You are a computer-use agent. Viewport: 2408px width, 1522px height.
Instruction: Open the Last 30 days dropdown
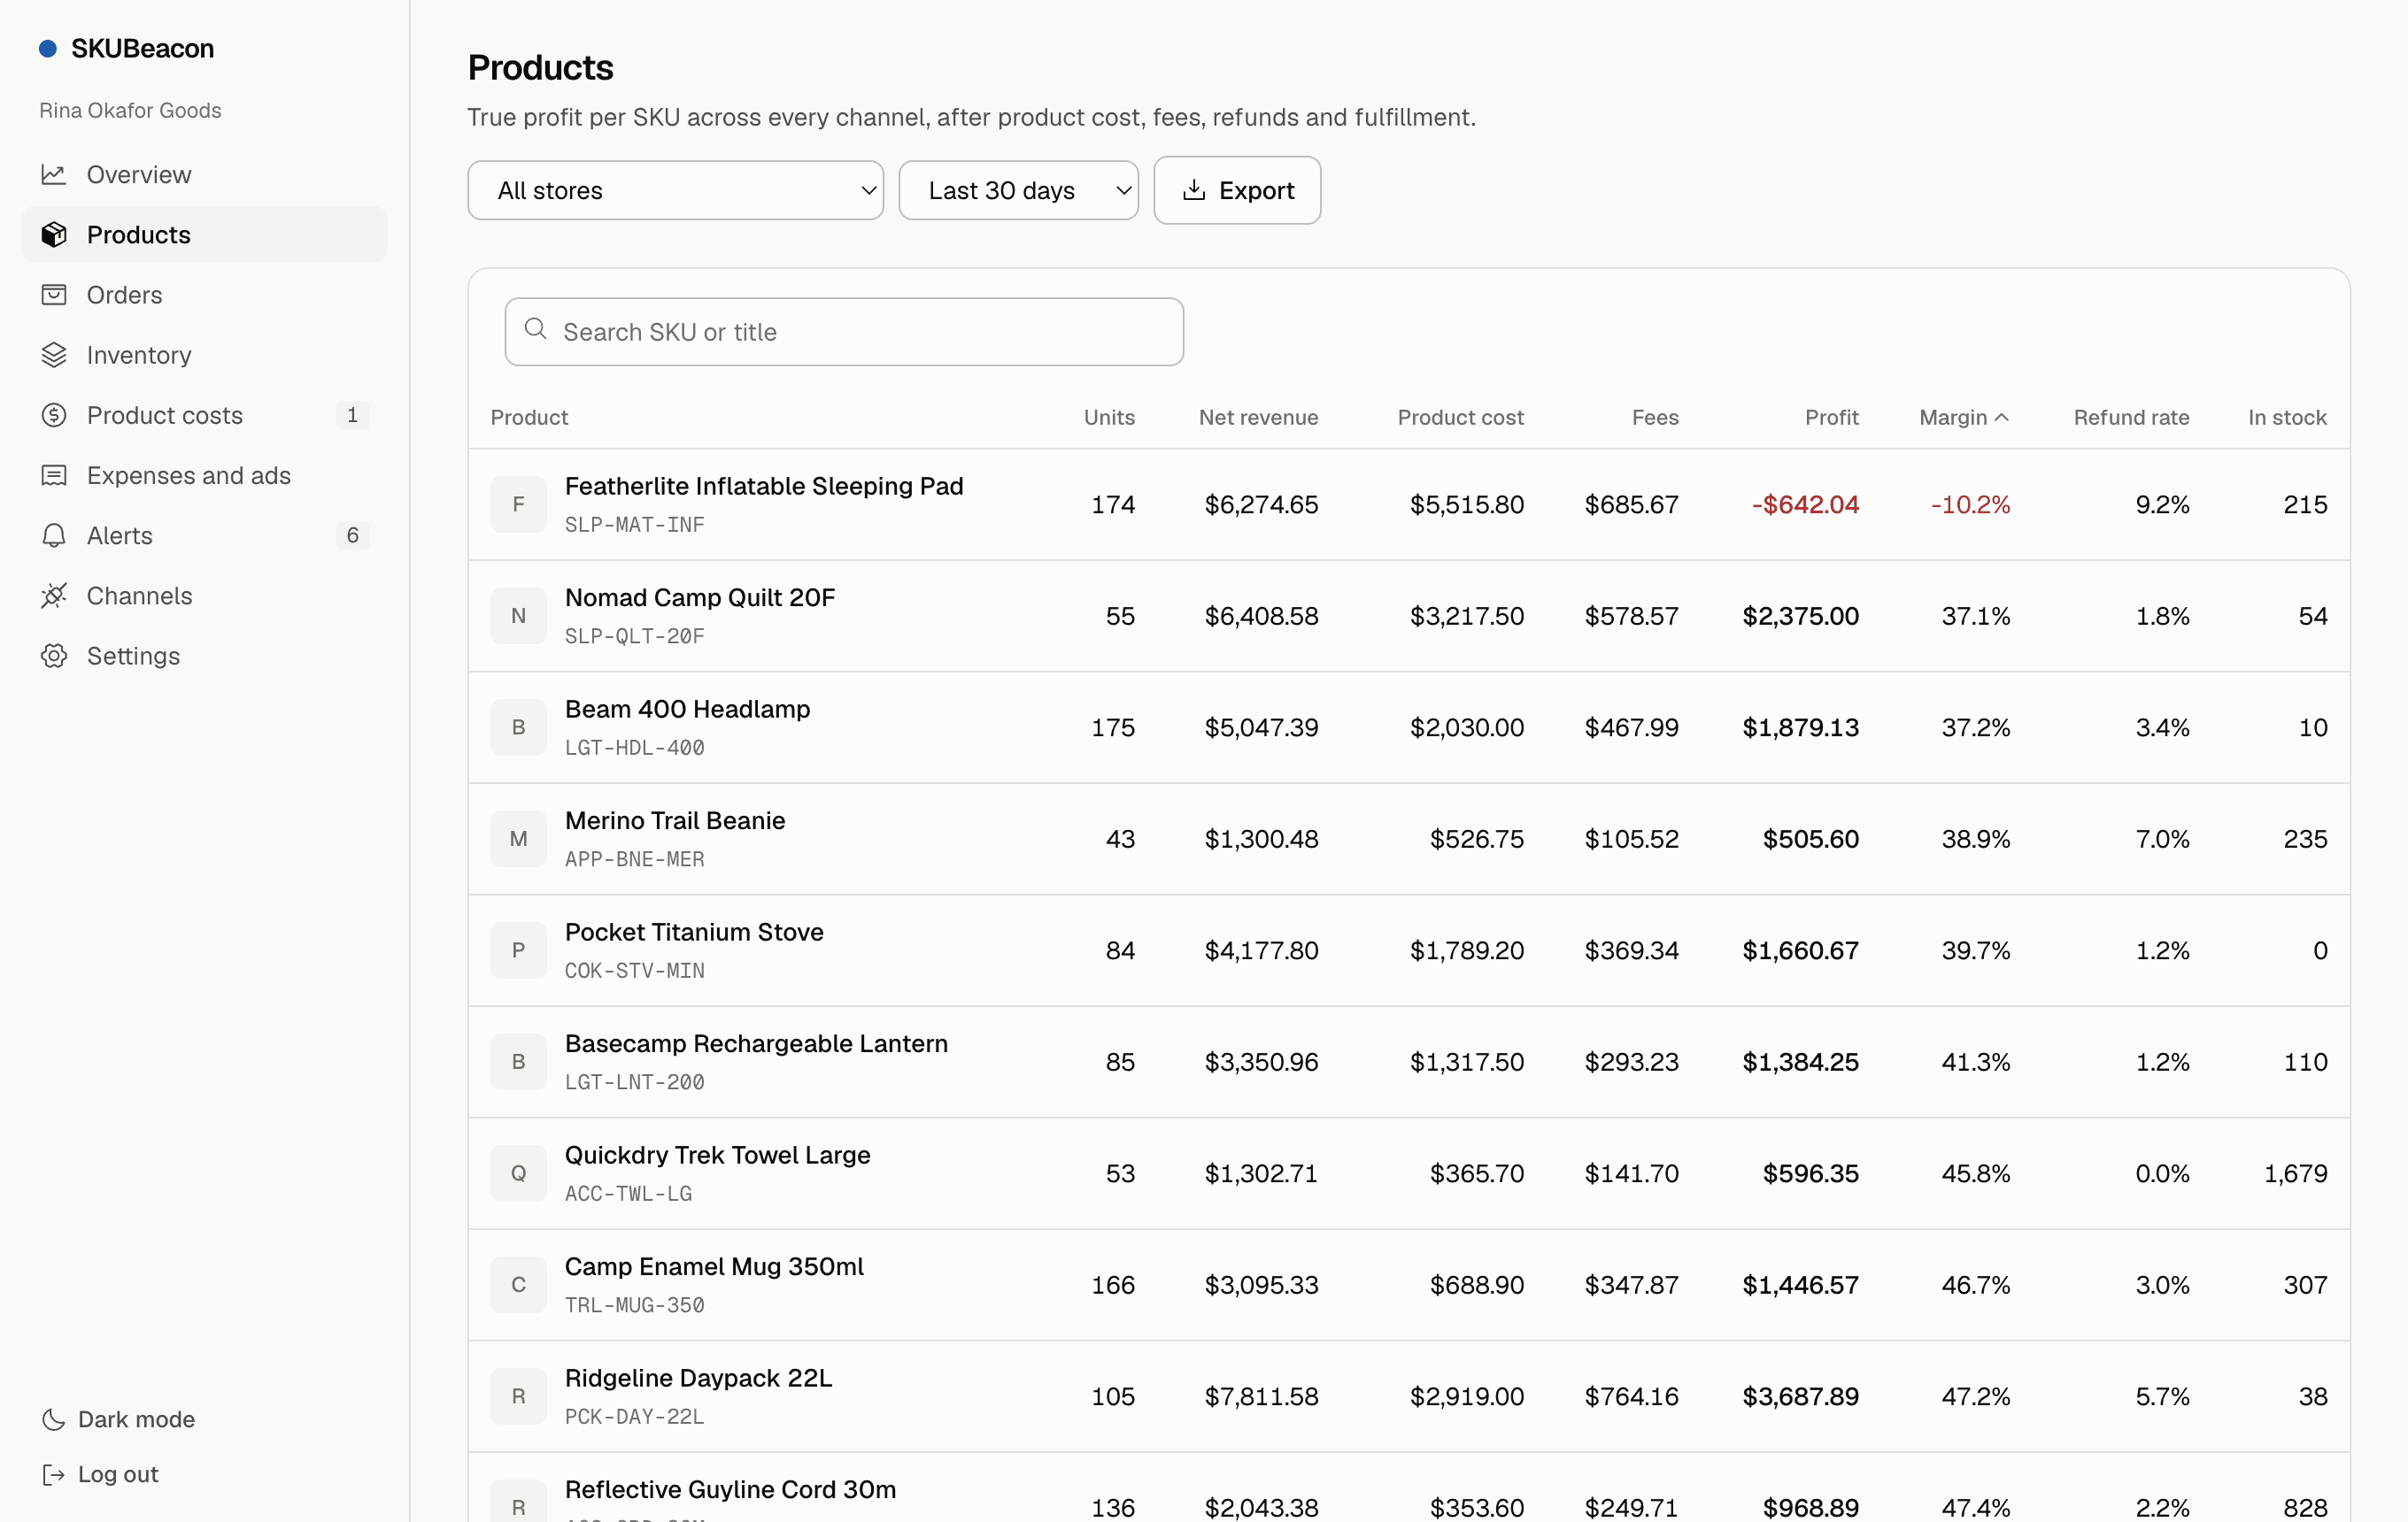(x=1018, y=190)
